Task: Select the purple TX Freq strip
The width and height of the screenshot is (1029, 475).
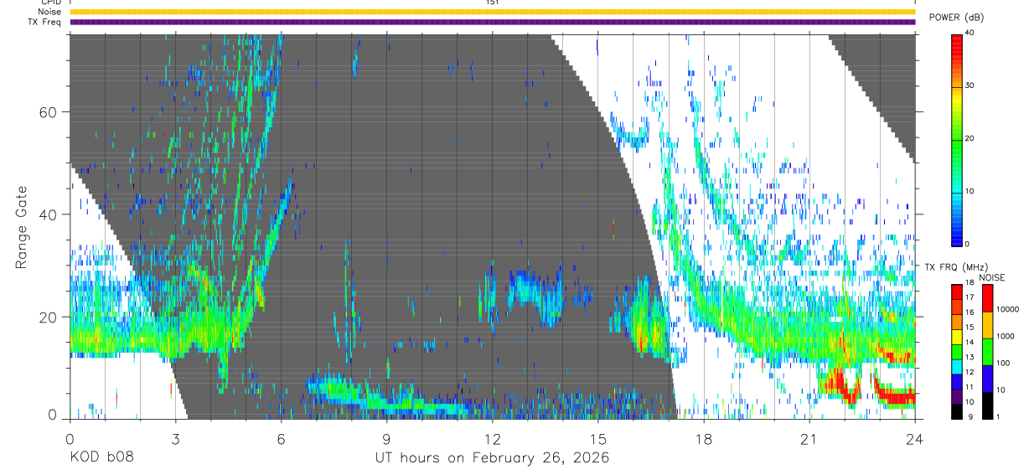Action: [x=492, y=22]
